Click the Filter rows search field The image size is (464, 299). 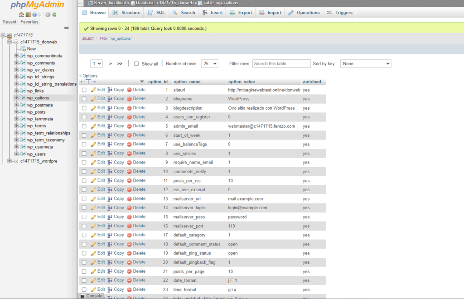(281, 63)
